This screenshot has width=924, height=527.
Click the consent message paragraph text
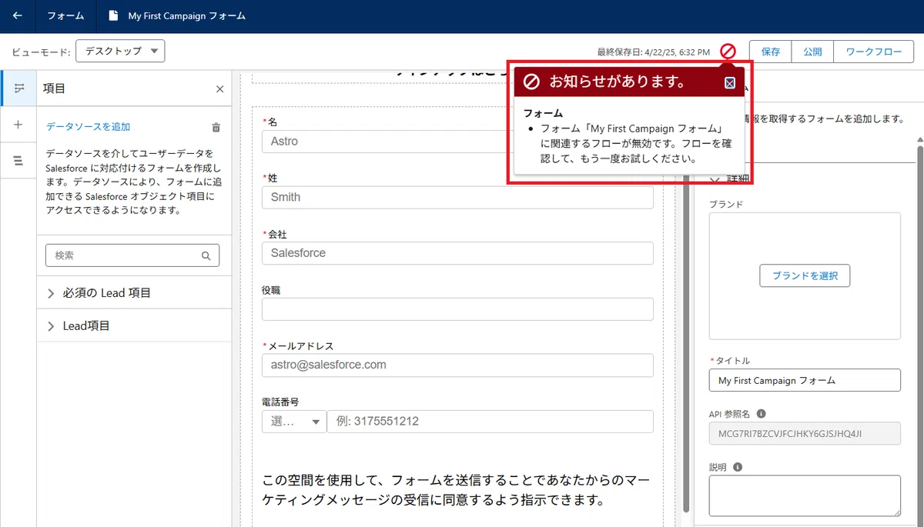point(456,490)
